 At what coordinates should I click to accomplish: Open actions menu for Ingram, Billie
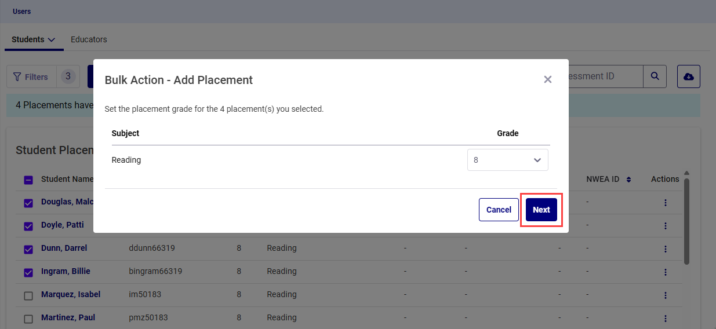click(666, 272)
